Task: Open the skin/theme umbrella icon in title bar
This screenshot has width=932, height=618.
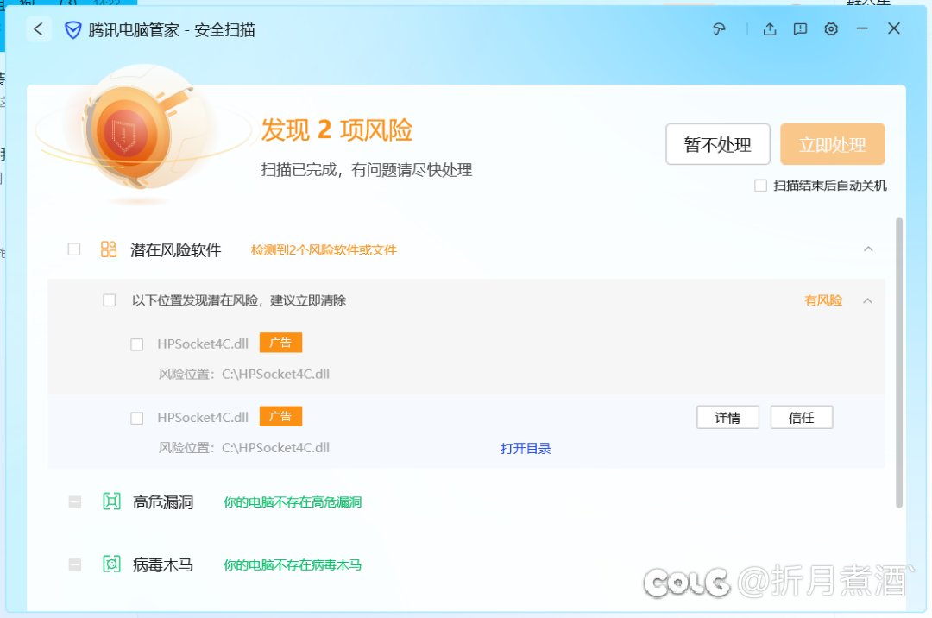Action: pos(719,29)
